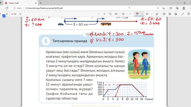The image size is (191, 107).
Task: Open the PDF table of contents sidebar
Action: pos(1,14)
